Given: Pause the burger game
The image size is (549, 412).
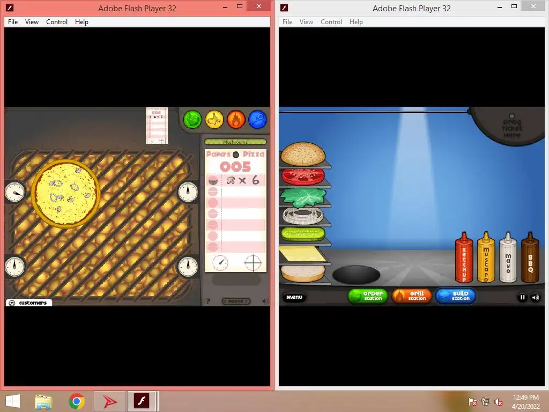Looking at the screenshot, I should [522, 297].
